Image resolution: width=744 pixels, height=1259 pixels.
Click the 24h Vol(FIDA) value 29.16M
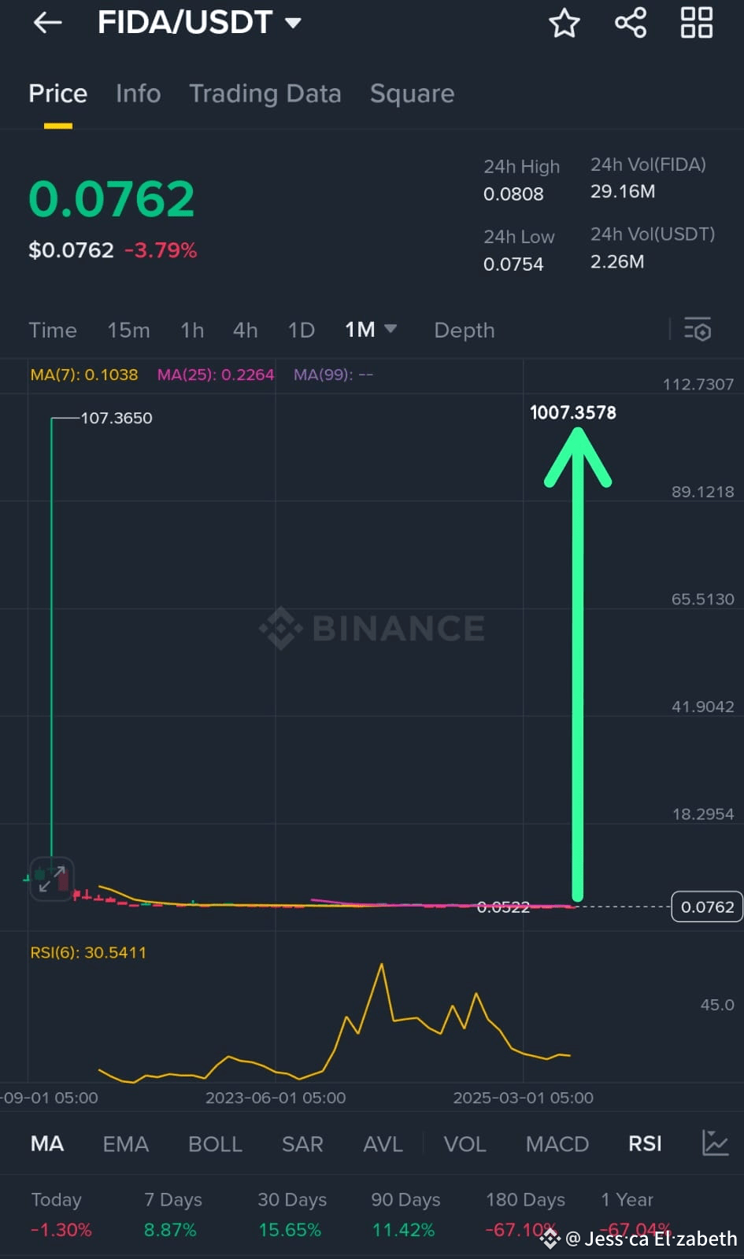click(623, 192)
